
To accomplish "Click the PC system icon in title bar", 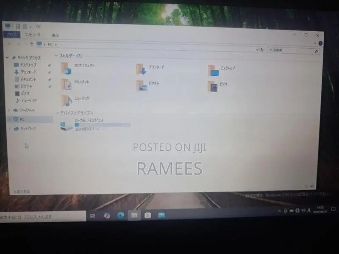I will tap(8, 26).
